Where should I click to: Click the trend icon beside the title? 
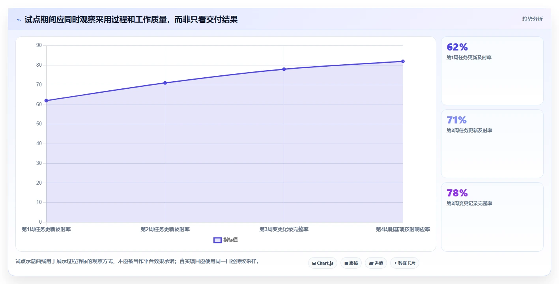[19, 20]
